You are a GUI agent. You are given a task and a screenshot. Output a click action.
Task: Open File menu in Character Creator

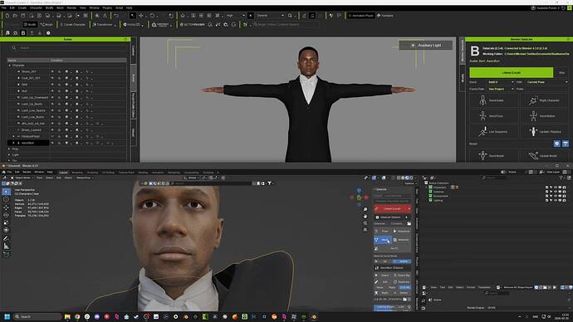tap(4, 7)
